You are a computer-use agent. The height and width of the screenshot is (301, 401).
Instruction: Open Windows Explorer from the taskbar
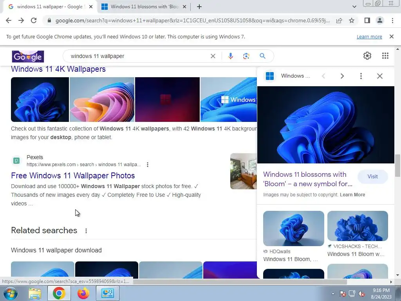coord(34,293)
